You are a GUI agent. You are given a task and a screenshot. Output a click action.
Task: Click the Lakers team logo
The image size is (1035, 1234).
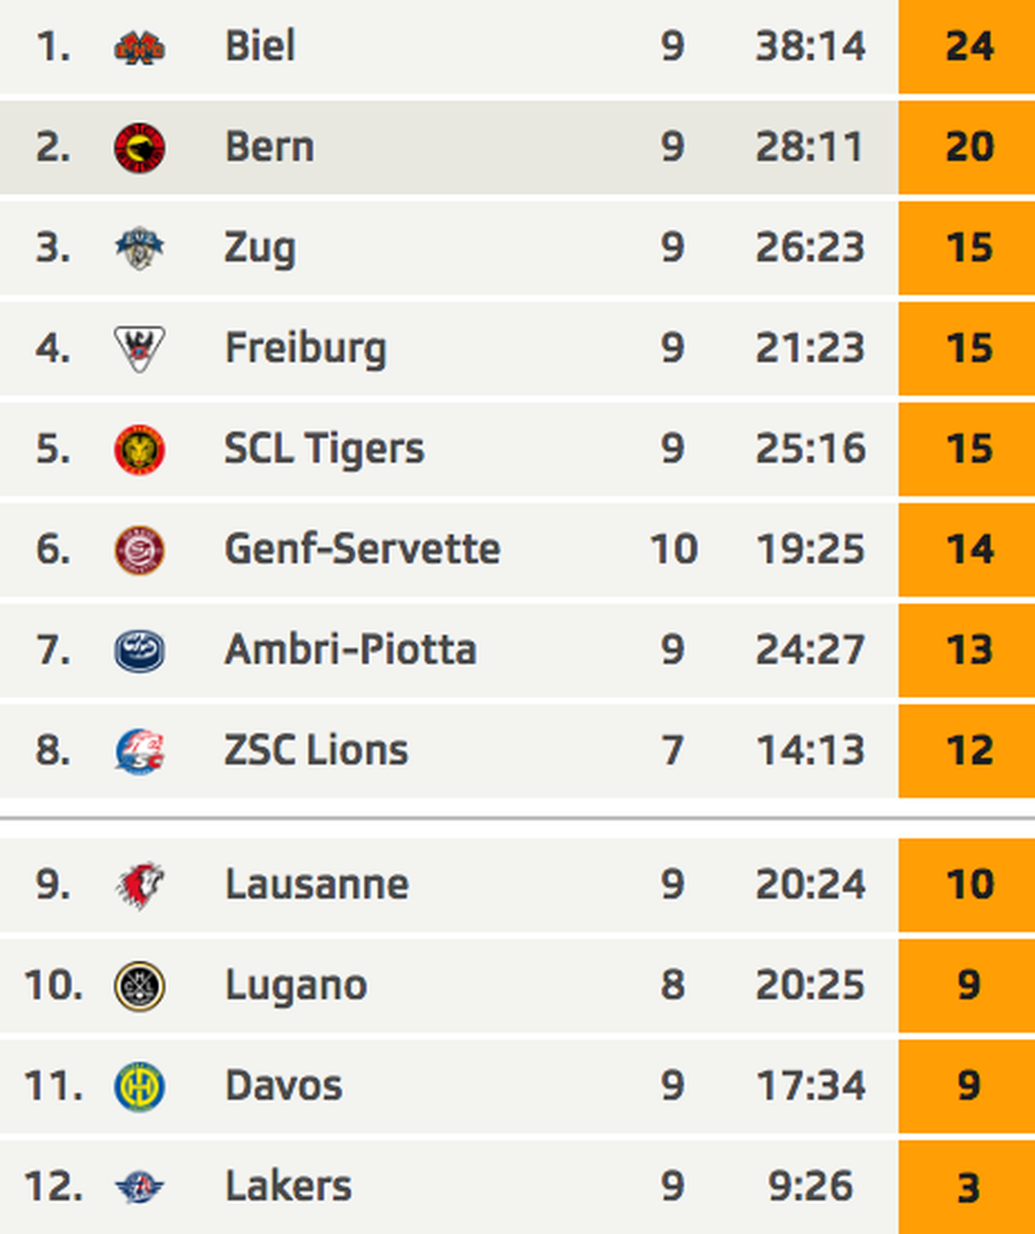point(139,1186)
